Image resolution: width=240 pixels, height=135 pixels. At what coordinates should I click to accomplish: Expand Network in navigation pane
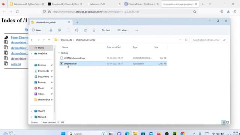(x=31, y=117)
